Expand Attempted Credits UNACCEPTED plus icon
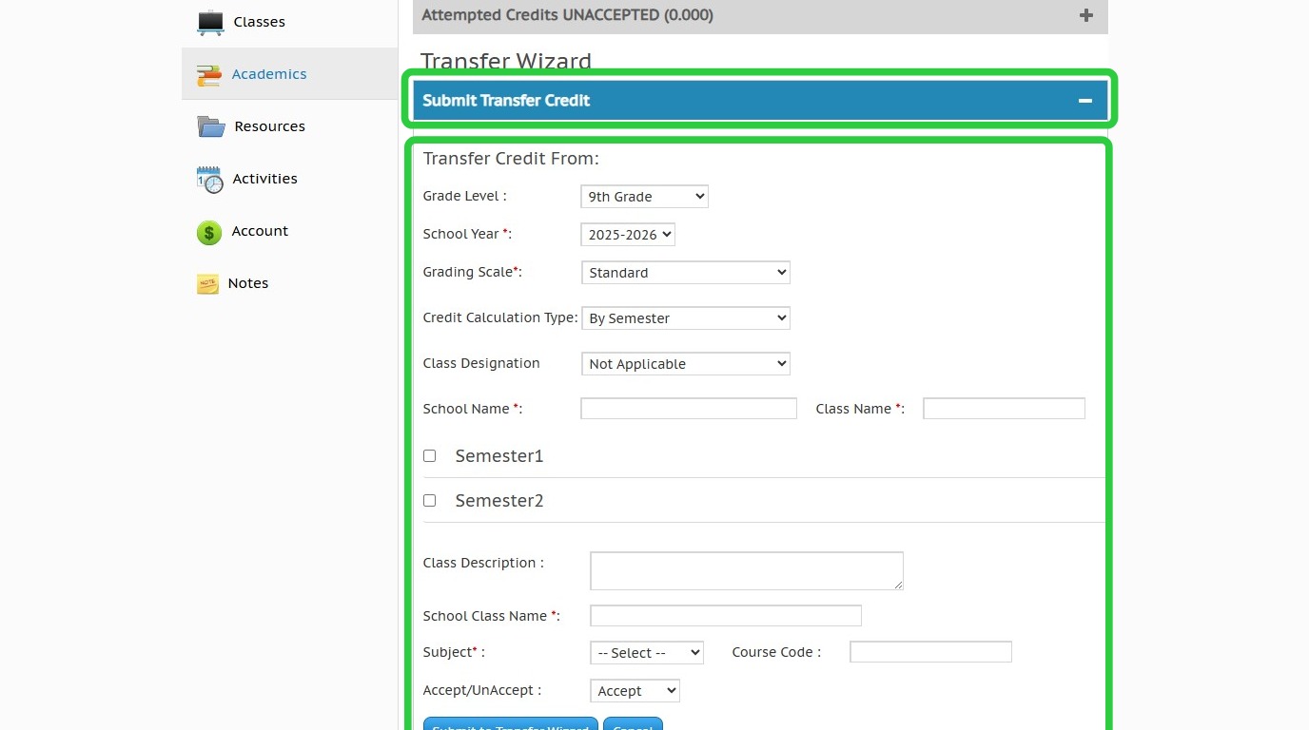 click(x=1086, y=15)
